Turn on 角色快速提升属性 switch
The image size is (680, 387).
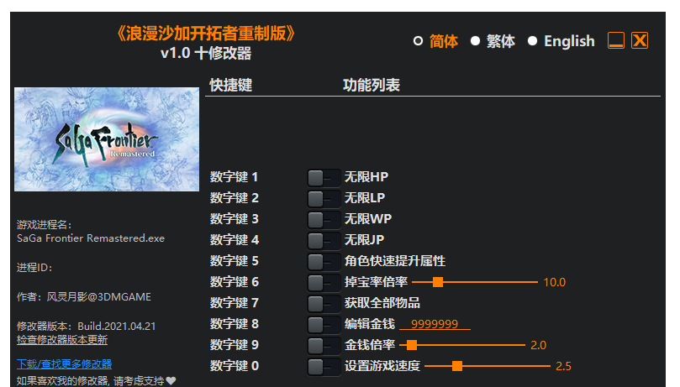324,261
